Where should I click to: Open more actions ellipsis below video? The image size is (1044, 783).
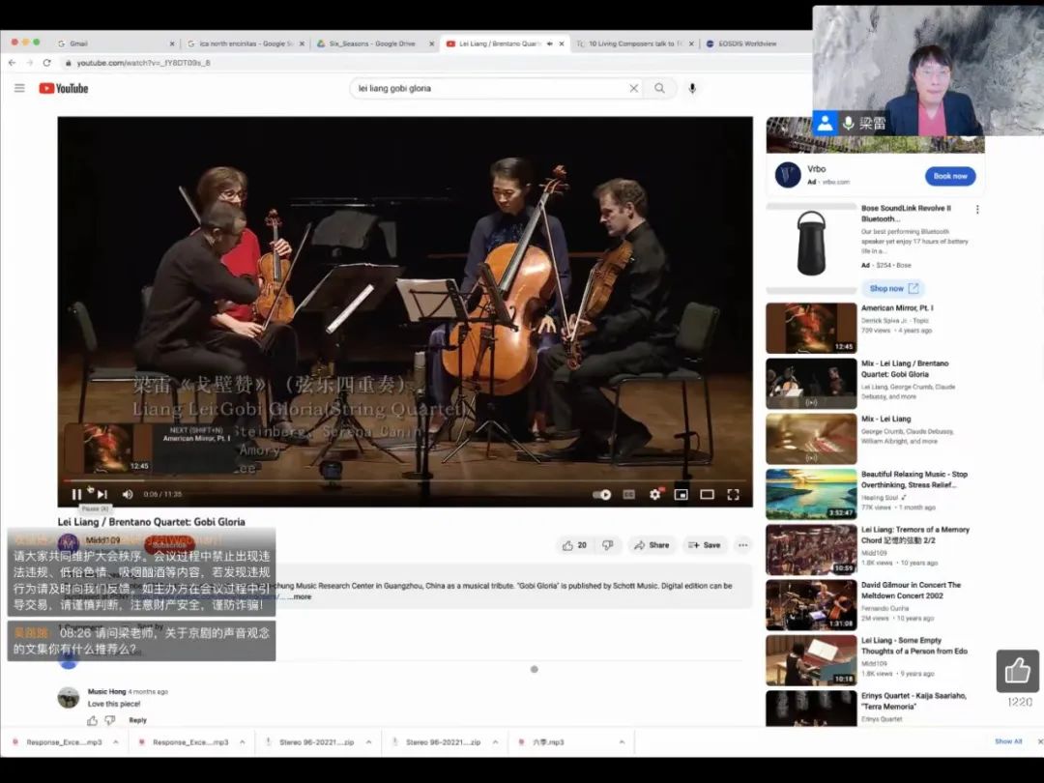click(x=742, y=545)
